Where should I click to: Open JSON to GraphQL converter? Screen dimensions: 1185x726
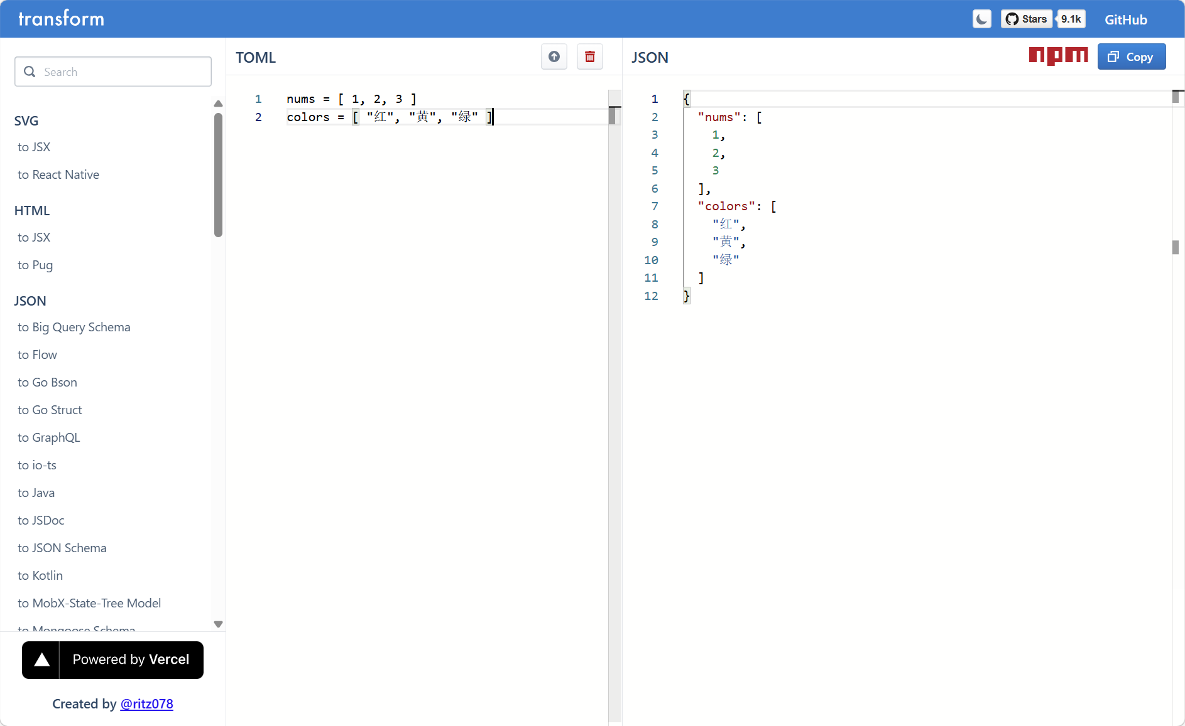point(49,437)
